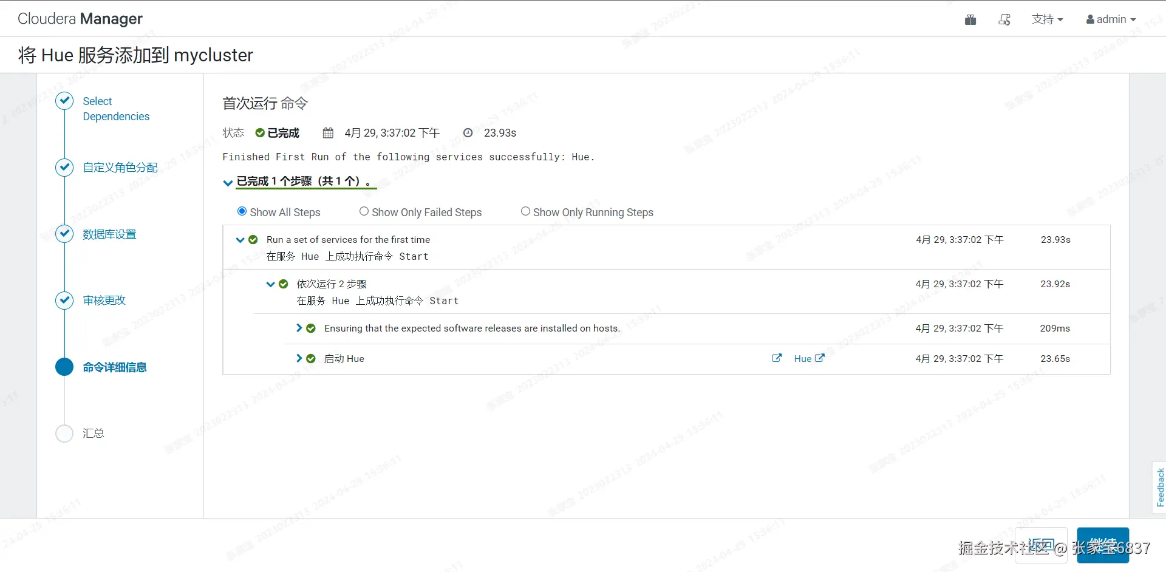Click the 209ms duration value
Viewport: 1166px width, 572px height.
pos(1055,329)
